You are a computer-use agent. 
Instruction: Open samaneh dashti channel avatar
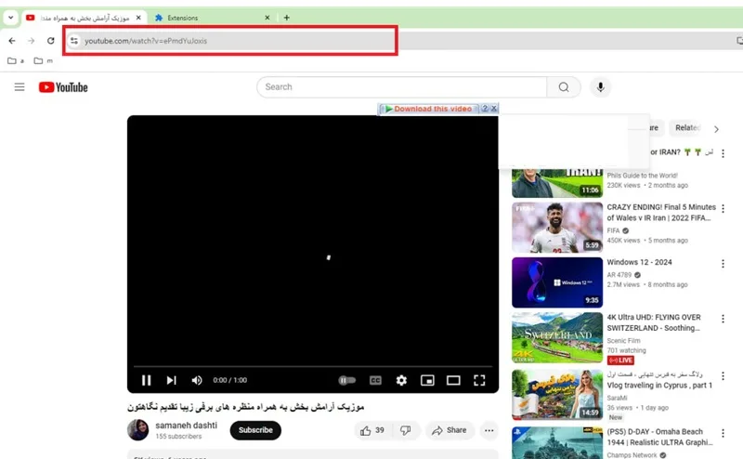137,429
